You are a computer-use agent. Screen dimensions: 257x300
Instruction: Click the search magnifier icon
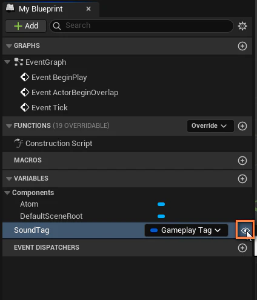point(57,26)
